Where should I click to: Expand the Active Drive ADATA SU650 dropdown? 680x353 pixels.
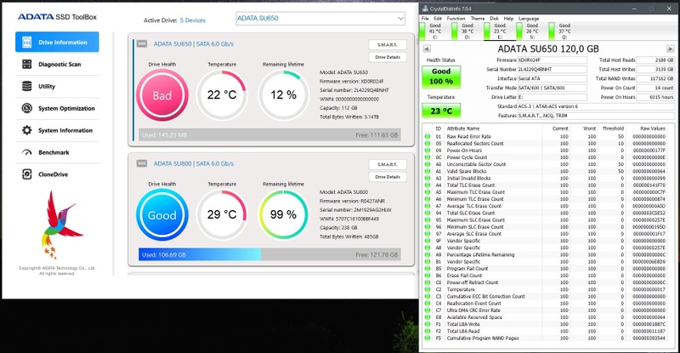[x=320, y=18]
